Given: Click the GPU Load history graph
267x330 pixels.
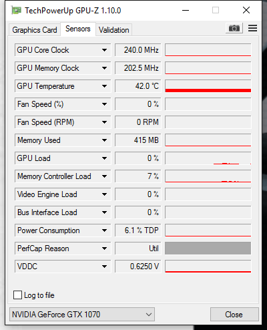Looking at the screenshot, I should click(208, 158).
